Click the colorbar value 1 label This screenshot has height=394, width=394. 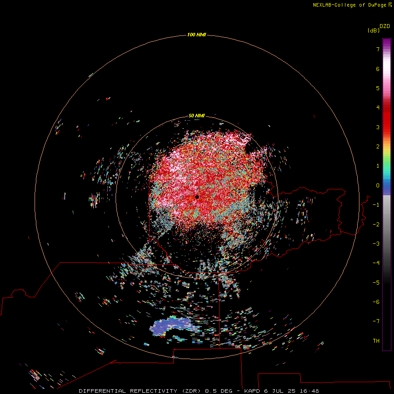(378, 166)
